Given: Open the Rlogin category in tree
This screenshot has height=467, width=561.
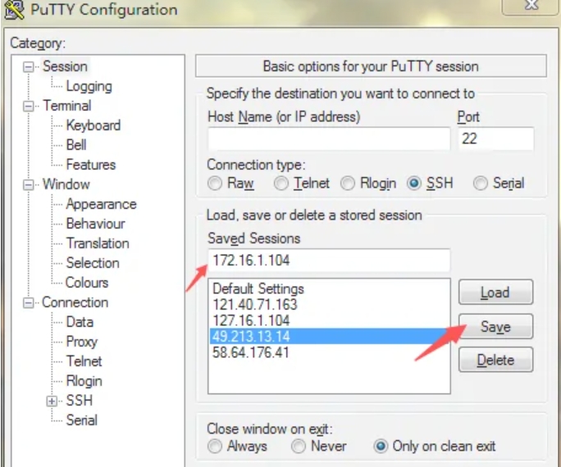Looking at the screenshot, I should [x=84, y=381].
